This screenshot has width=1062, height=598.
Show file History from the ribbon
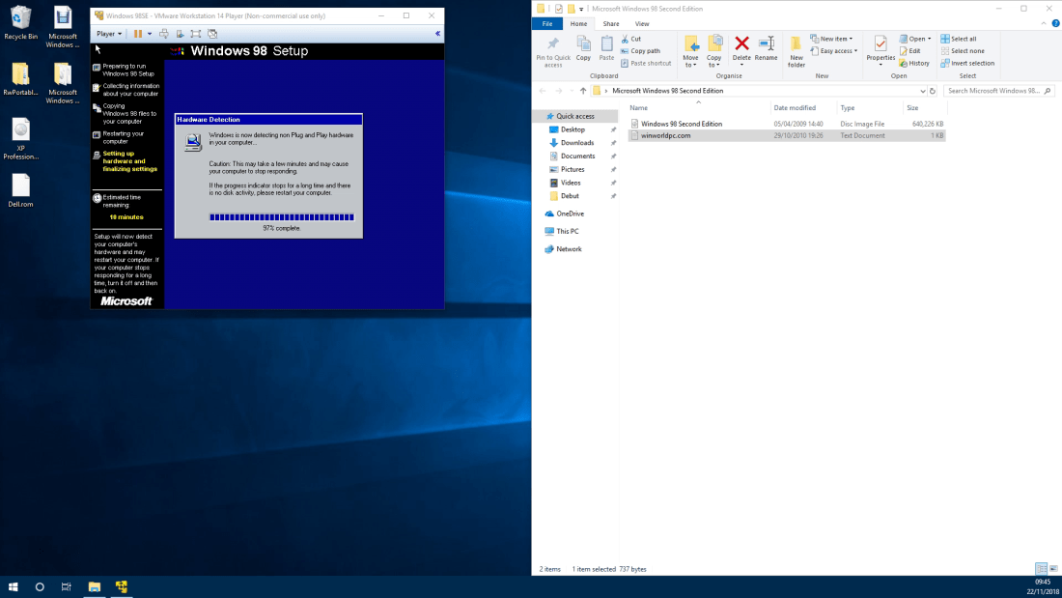tap(914, 63)
